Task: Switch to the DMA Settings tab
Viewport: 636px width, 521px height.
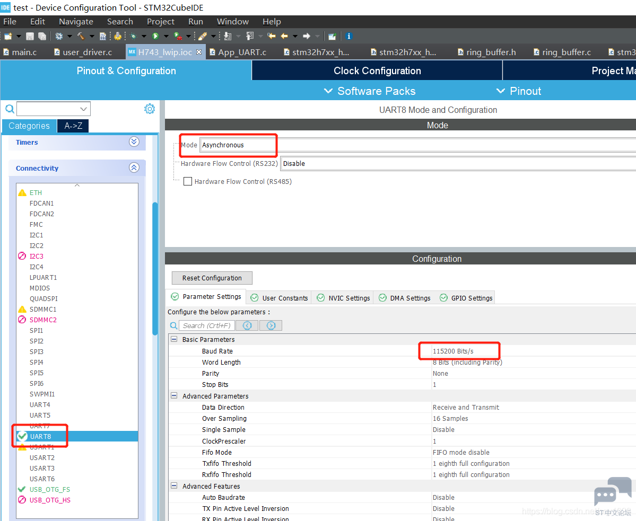Action: coord(405,298)
